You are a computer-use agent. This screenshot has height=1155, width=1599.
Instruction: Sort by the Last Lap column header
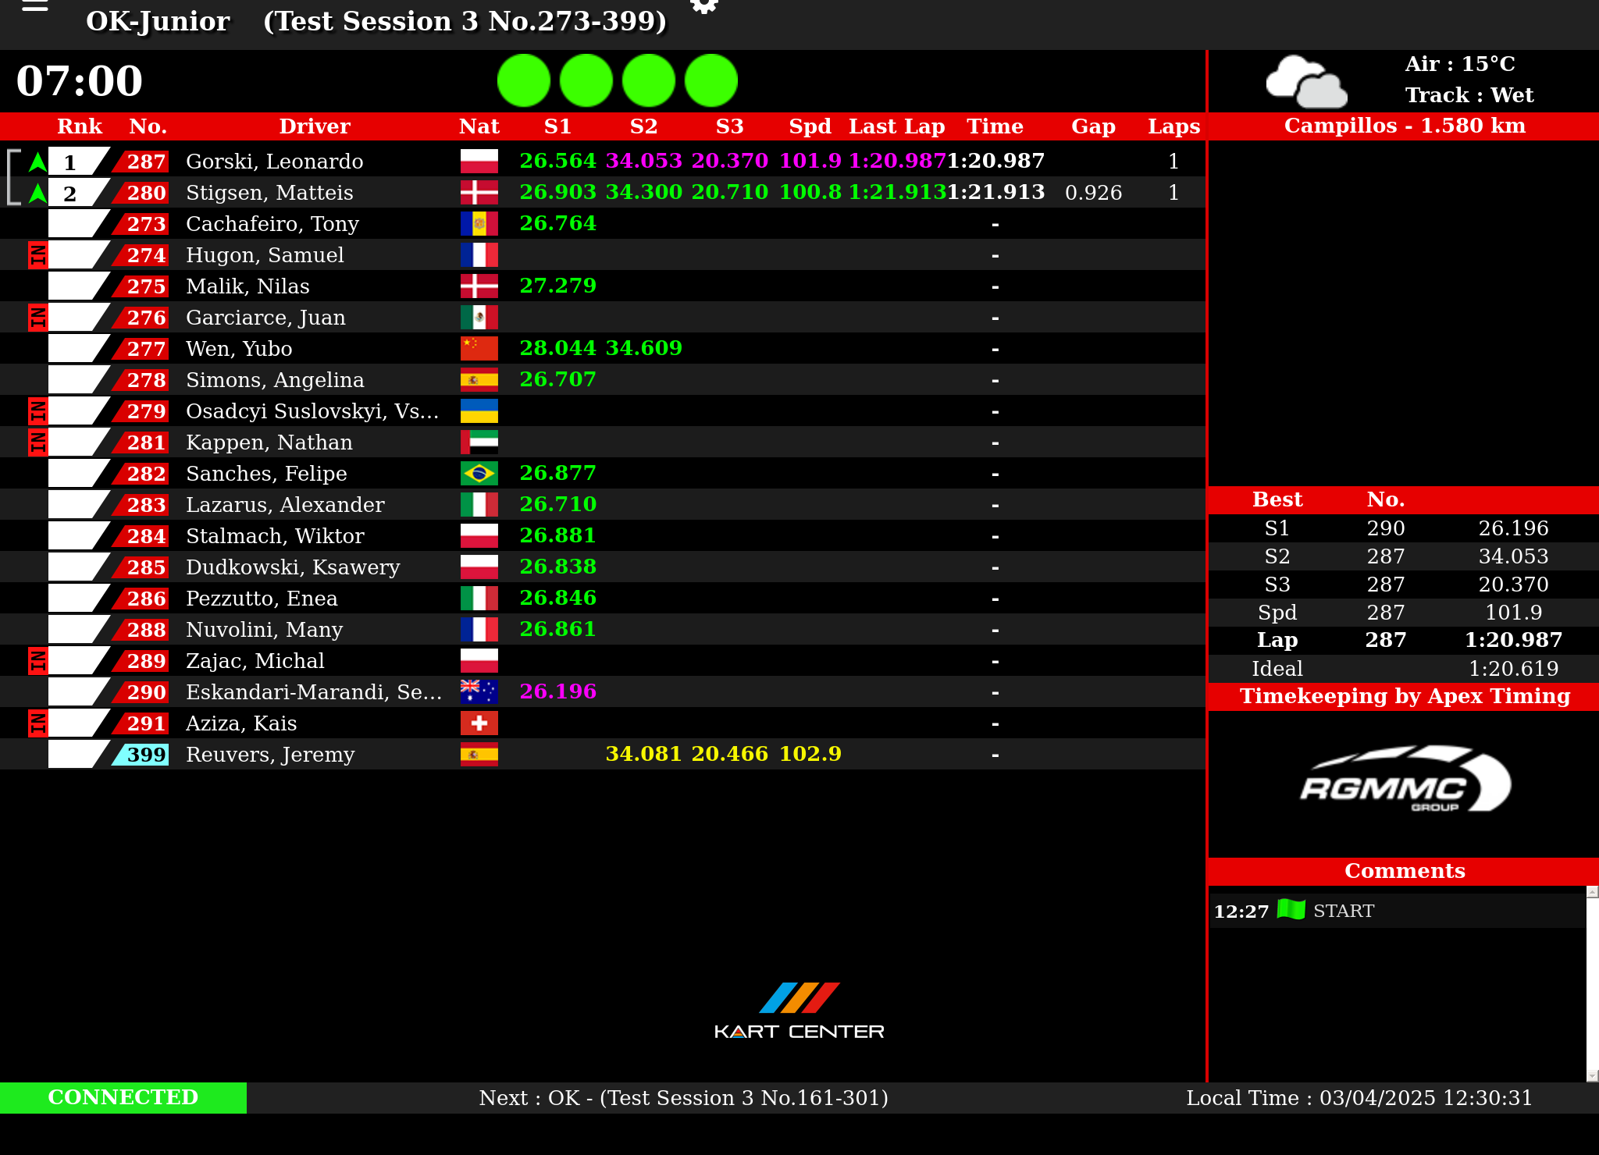click(896, 126)
